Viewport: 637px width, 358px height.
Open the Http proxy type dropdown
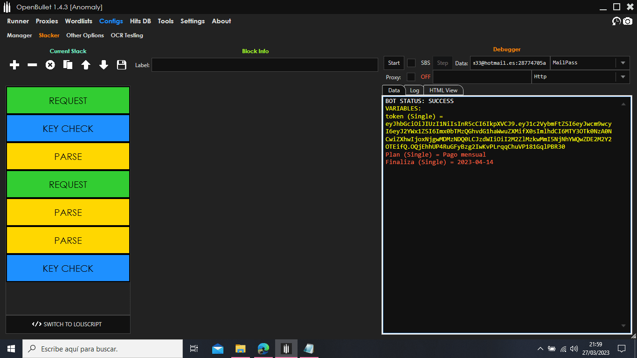(x=623, y=77)
